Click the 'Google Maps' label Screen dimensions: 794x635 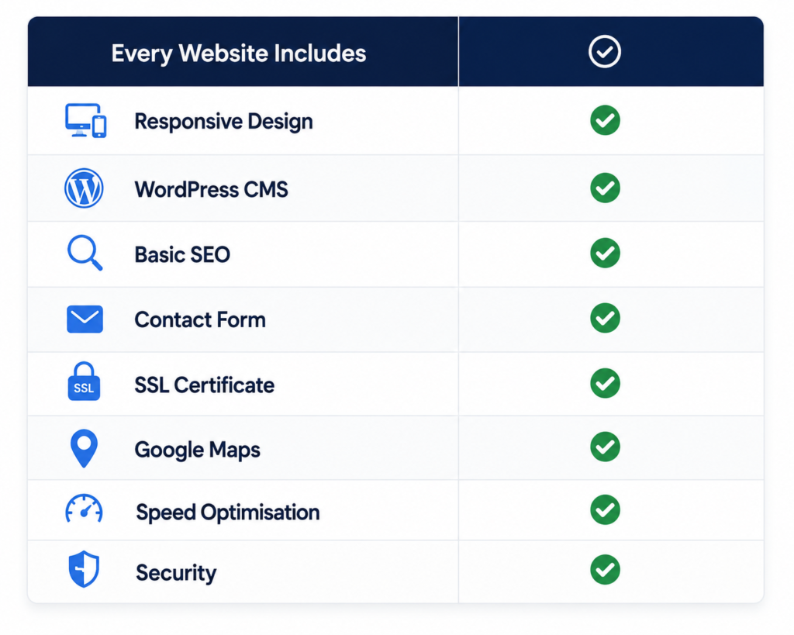click(x=198, y=450)
